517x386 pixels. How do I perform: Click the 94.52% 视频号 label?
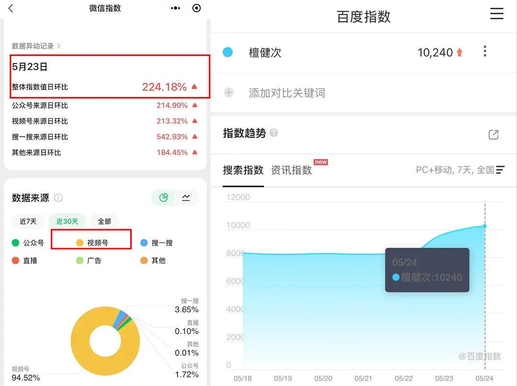pyautogui.click(x=26, y=378)
